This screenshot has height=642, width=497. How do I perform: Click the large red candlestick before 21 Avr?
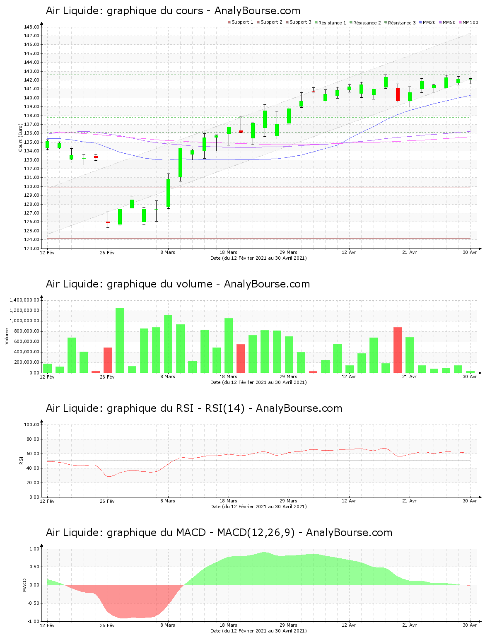(x=398, y=94)
